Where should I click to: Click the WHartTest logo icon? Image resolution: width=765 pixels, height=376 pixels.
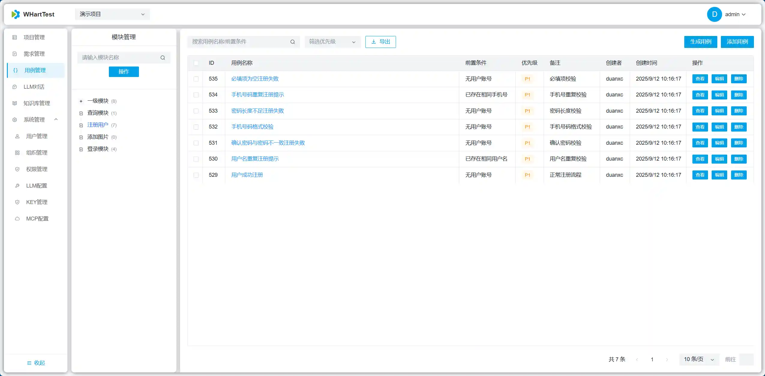coord(16,14)
